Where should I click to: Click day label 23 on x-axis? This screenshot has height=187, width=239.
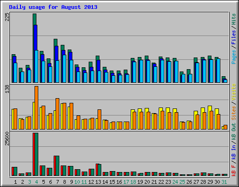[168, 182]
